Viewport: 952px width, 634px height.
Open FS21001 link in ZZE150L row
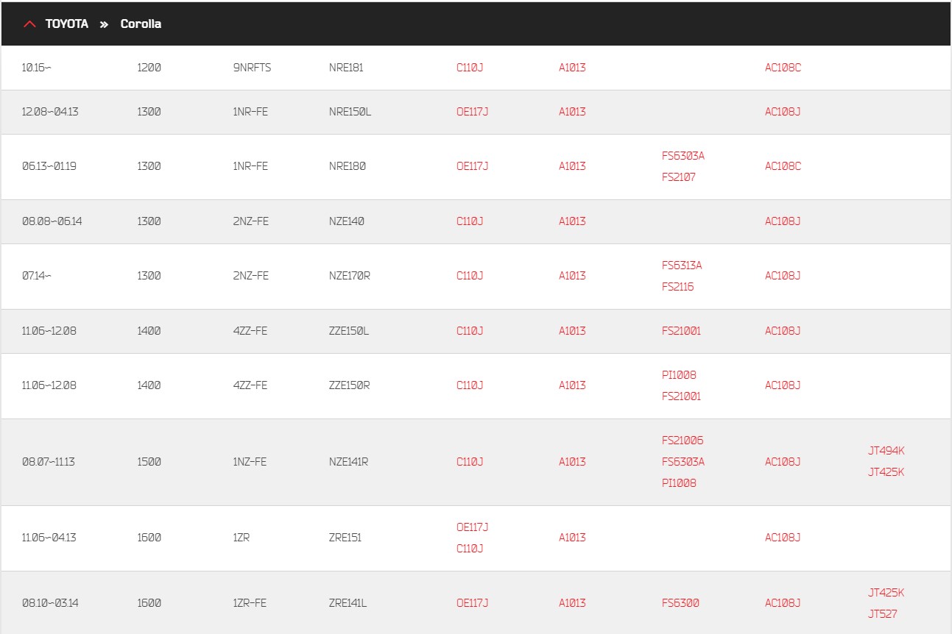point(681,331)
